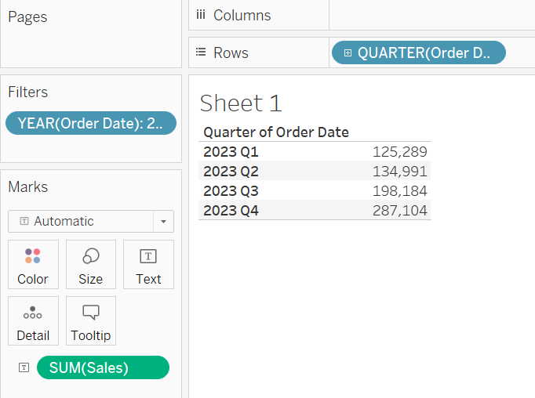
Task: Select the SUM(Sales) green pill
Action: point(103,367)
